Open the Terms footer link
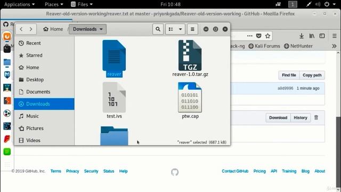Viewport: 341px width, 192px height. pos(55,171)
